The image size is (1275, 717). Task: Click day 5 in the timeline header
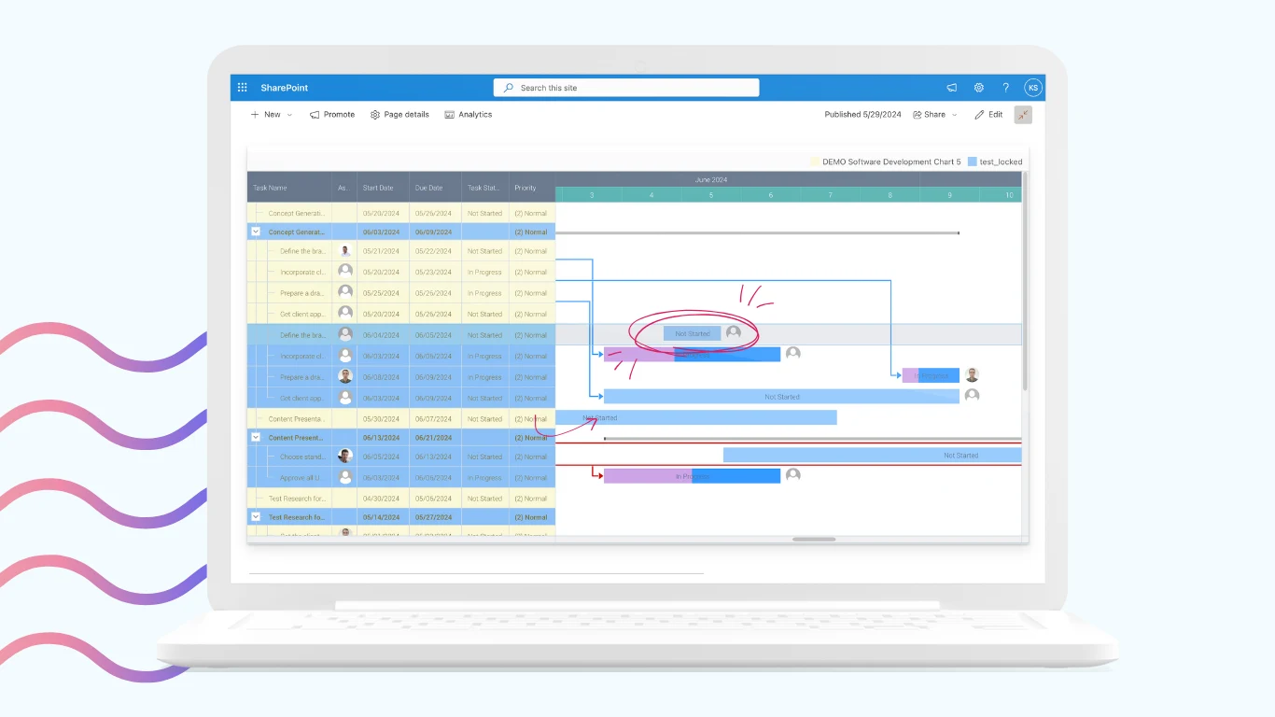[711, 195]
